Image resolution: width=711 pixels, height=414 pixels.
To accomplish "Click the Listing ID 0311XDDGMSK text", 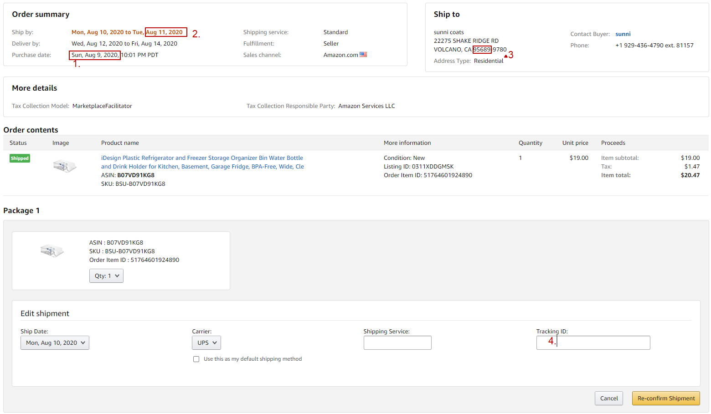I will [418, 167].
